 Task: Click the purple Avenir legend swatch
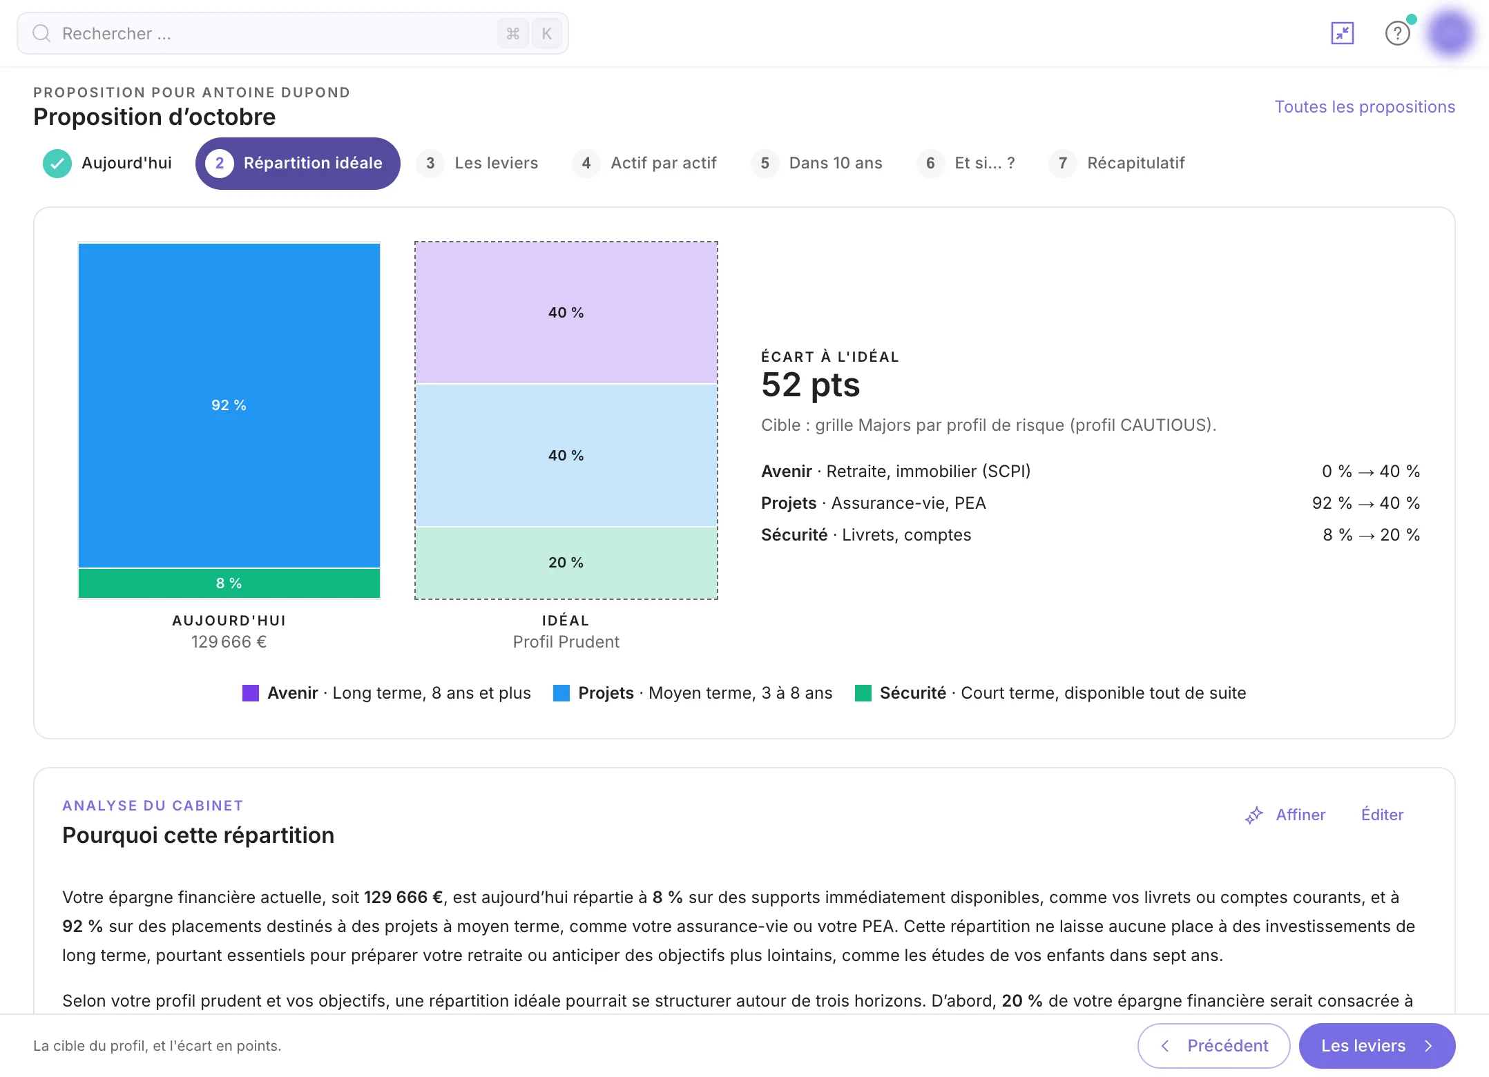251,693
